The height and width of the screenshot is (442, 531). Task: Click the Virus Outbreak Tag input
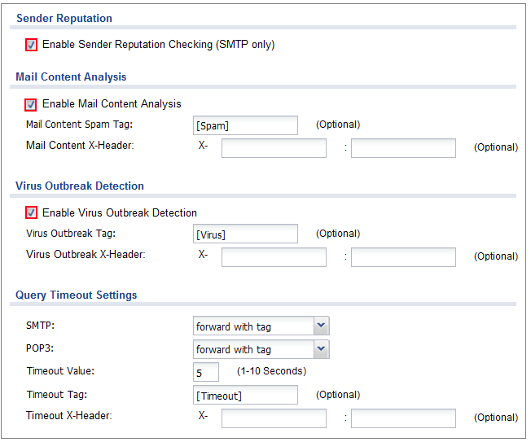point(245,234)
